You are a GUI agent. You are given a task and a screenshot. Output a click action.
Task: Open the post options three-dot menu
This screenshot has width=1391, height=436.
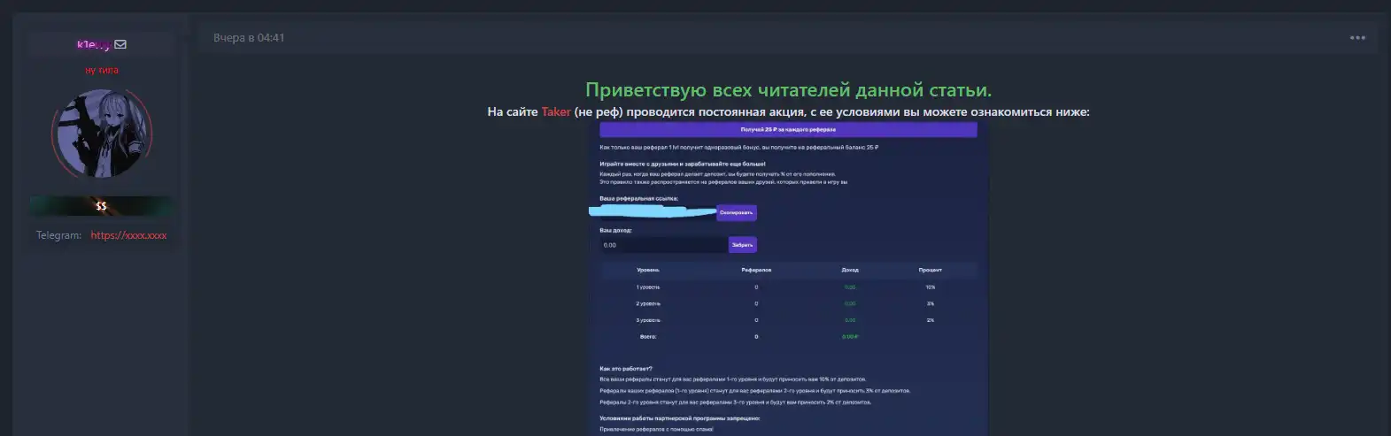pos(1357,38)
